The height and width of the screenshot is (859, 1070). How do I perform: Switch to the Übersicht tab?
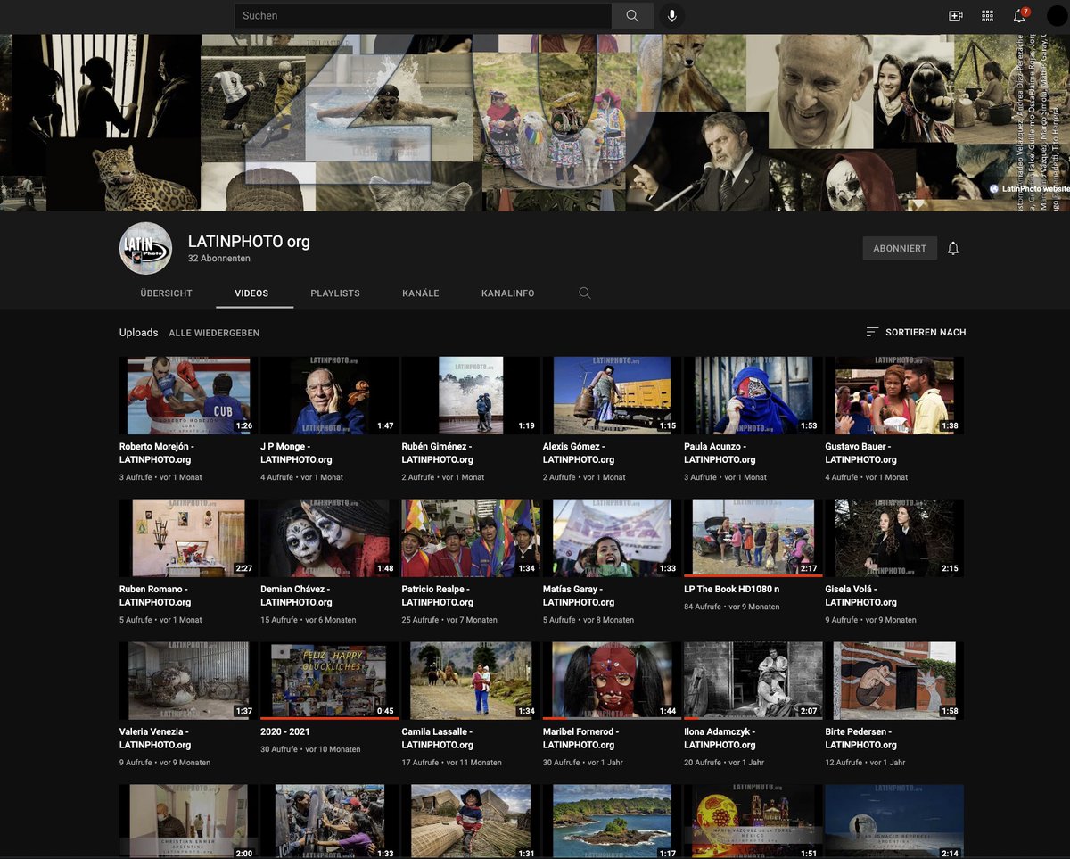167,293
